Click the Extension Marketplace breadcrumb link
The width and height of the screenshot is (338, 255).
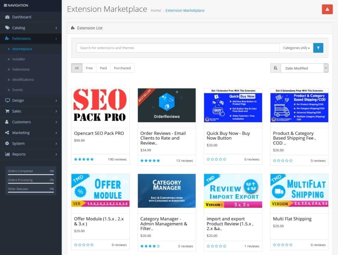185,10
